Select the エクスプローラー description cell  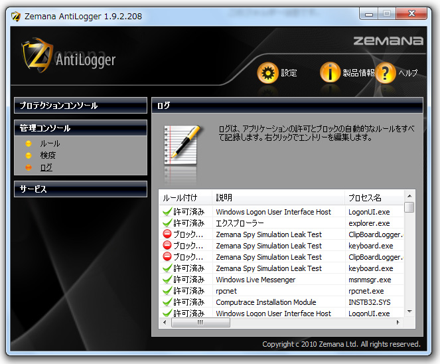[x=240, y=223]
